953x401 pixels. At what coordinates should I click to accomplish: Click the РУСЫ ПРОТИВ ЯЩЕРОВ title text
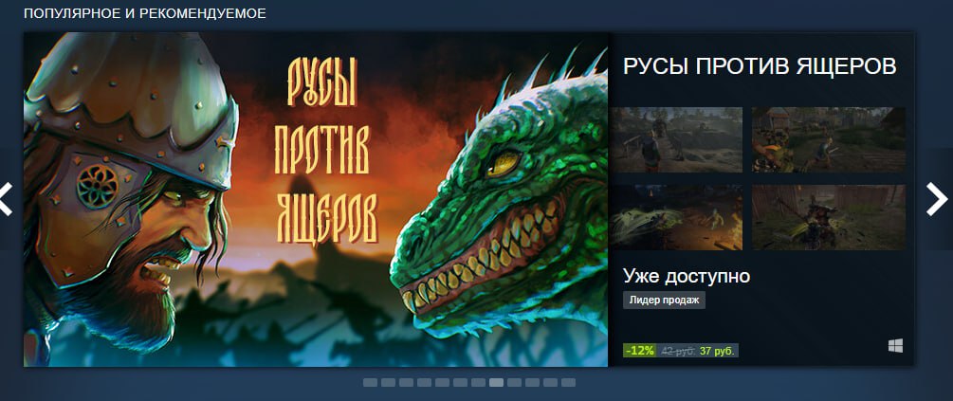(x=760, y=66)
